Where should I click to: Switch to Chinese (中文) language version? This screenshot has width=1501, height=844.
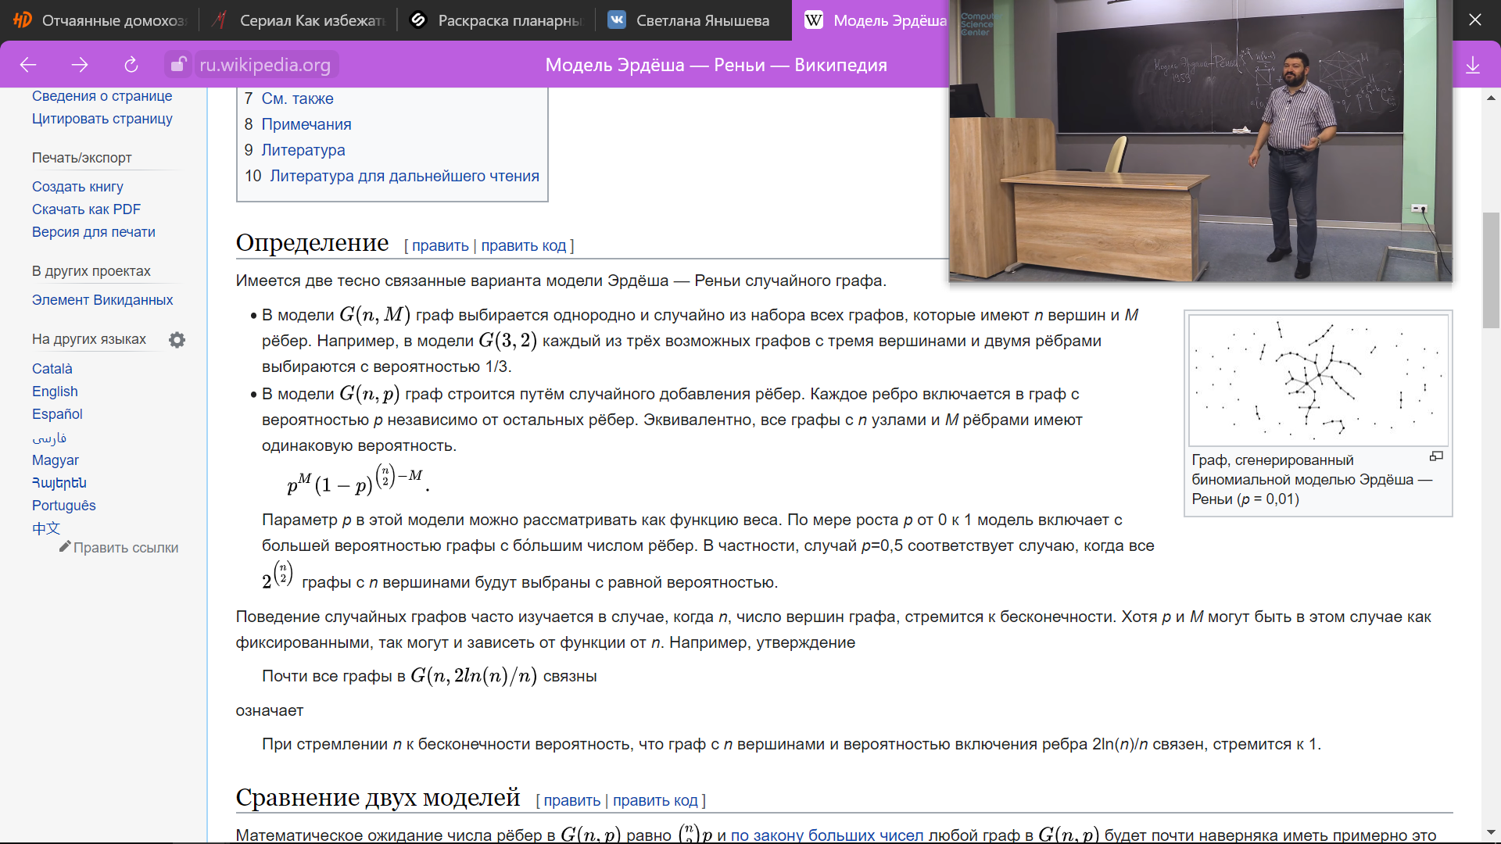pos(45,528)
